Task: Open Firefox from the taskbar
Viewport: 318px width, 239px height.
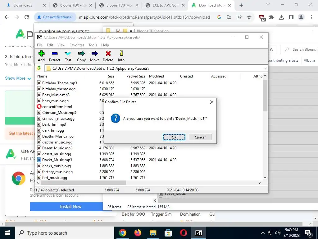Action: [138, 233]
